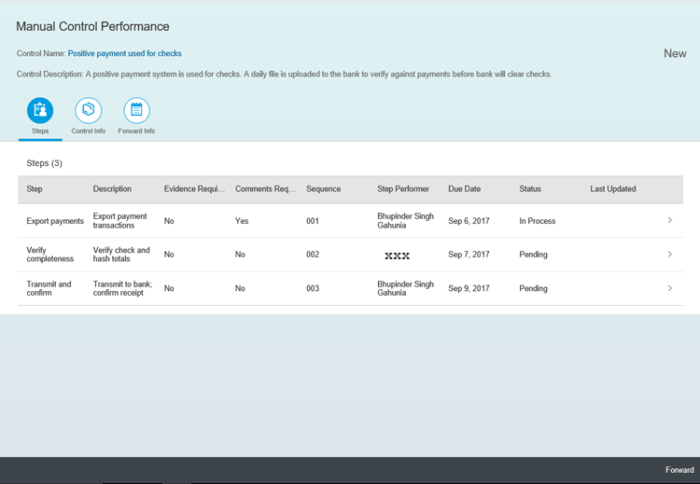Open Verify completeness row arrow

tap(669, 255)
